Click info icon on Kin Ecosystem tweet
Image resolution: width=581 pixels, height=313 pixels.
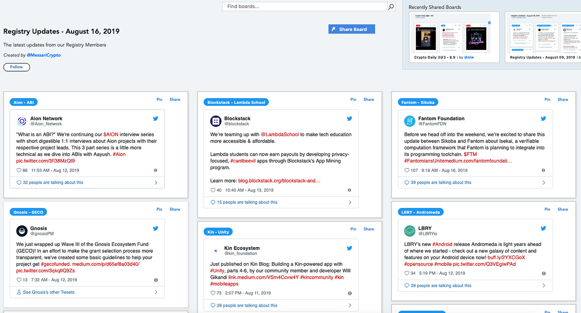[x=350, y=293]
